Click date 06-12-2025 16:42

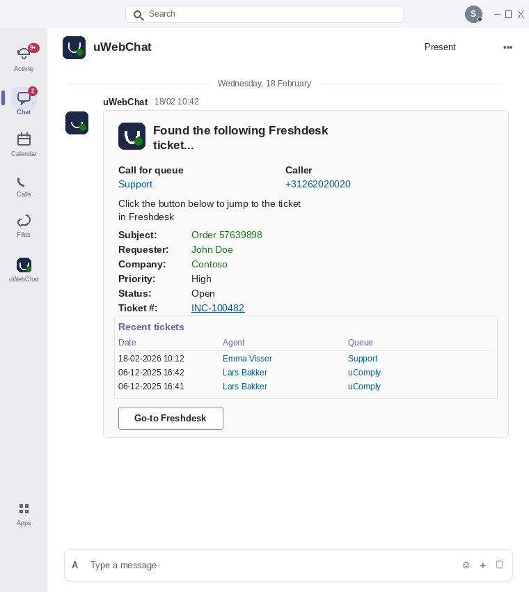coord(151,373)
